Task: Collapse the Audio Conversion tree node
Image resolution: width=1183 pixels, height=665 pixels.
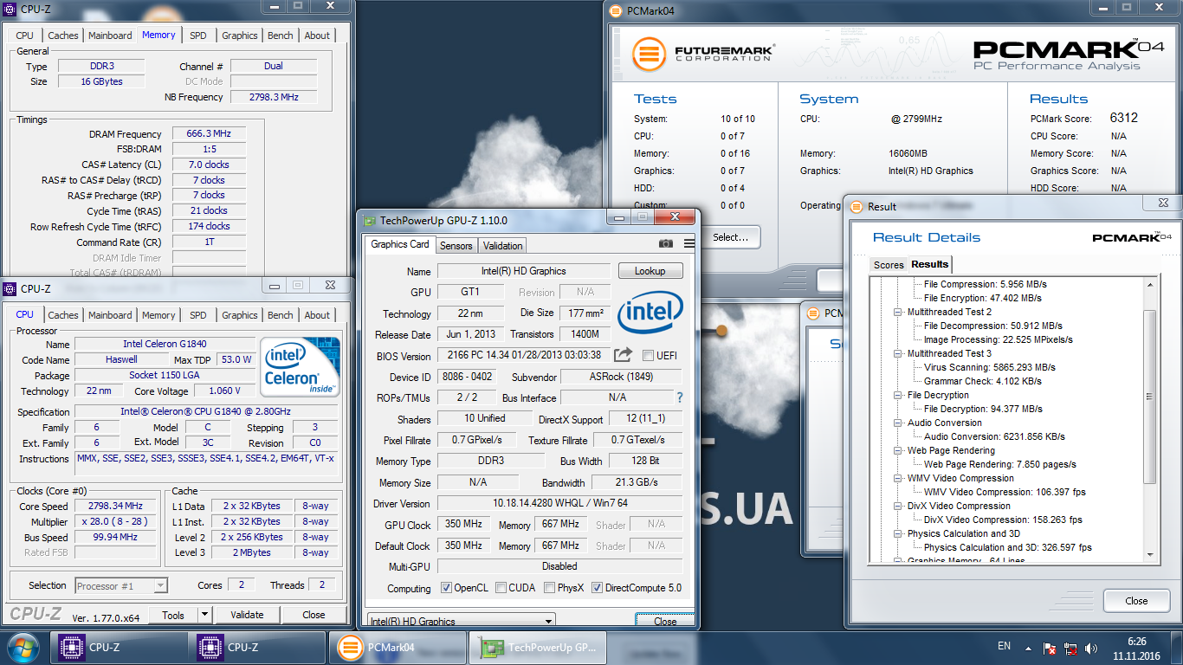Action: tap(898, 423)
